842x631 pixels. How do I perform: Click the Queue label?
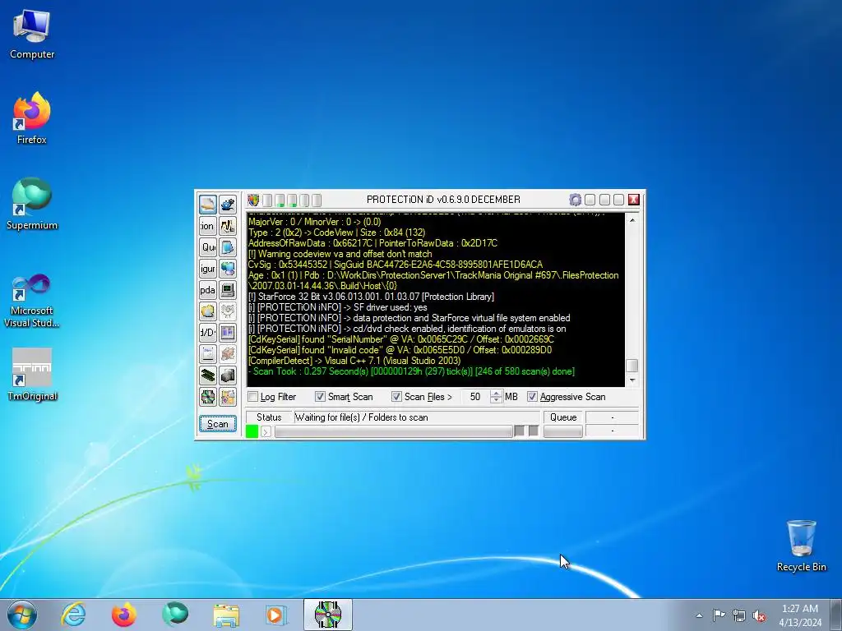(x=562, y=417)
